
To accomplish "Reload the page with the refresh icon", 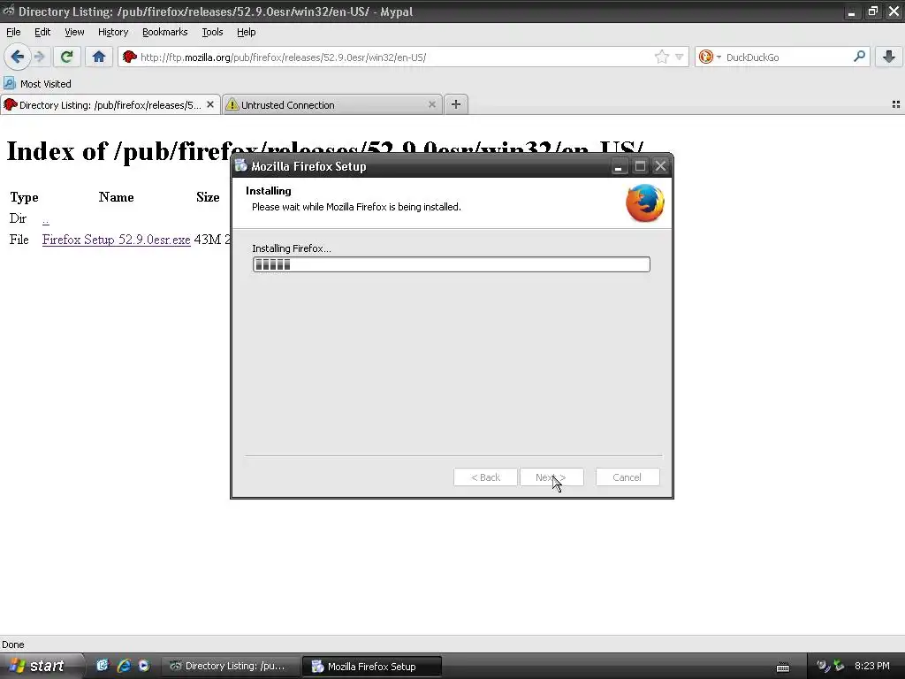I will point(66,57).
